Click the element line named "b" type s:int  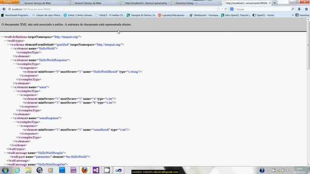click(x=69, y=102)
